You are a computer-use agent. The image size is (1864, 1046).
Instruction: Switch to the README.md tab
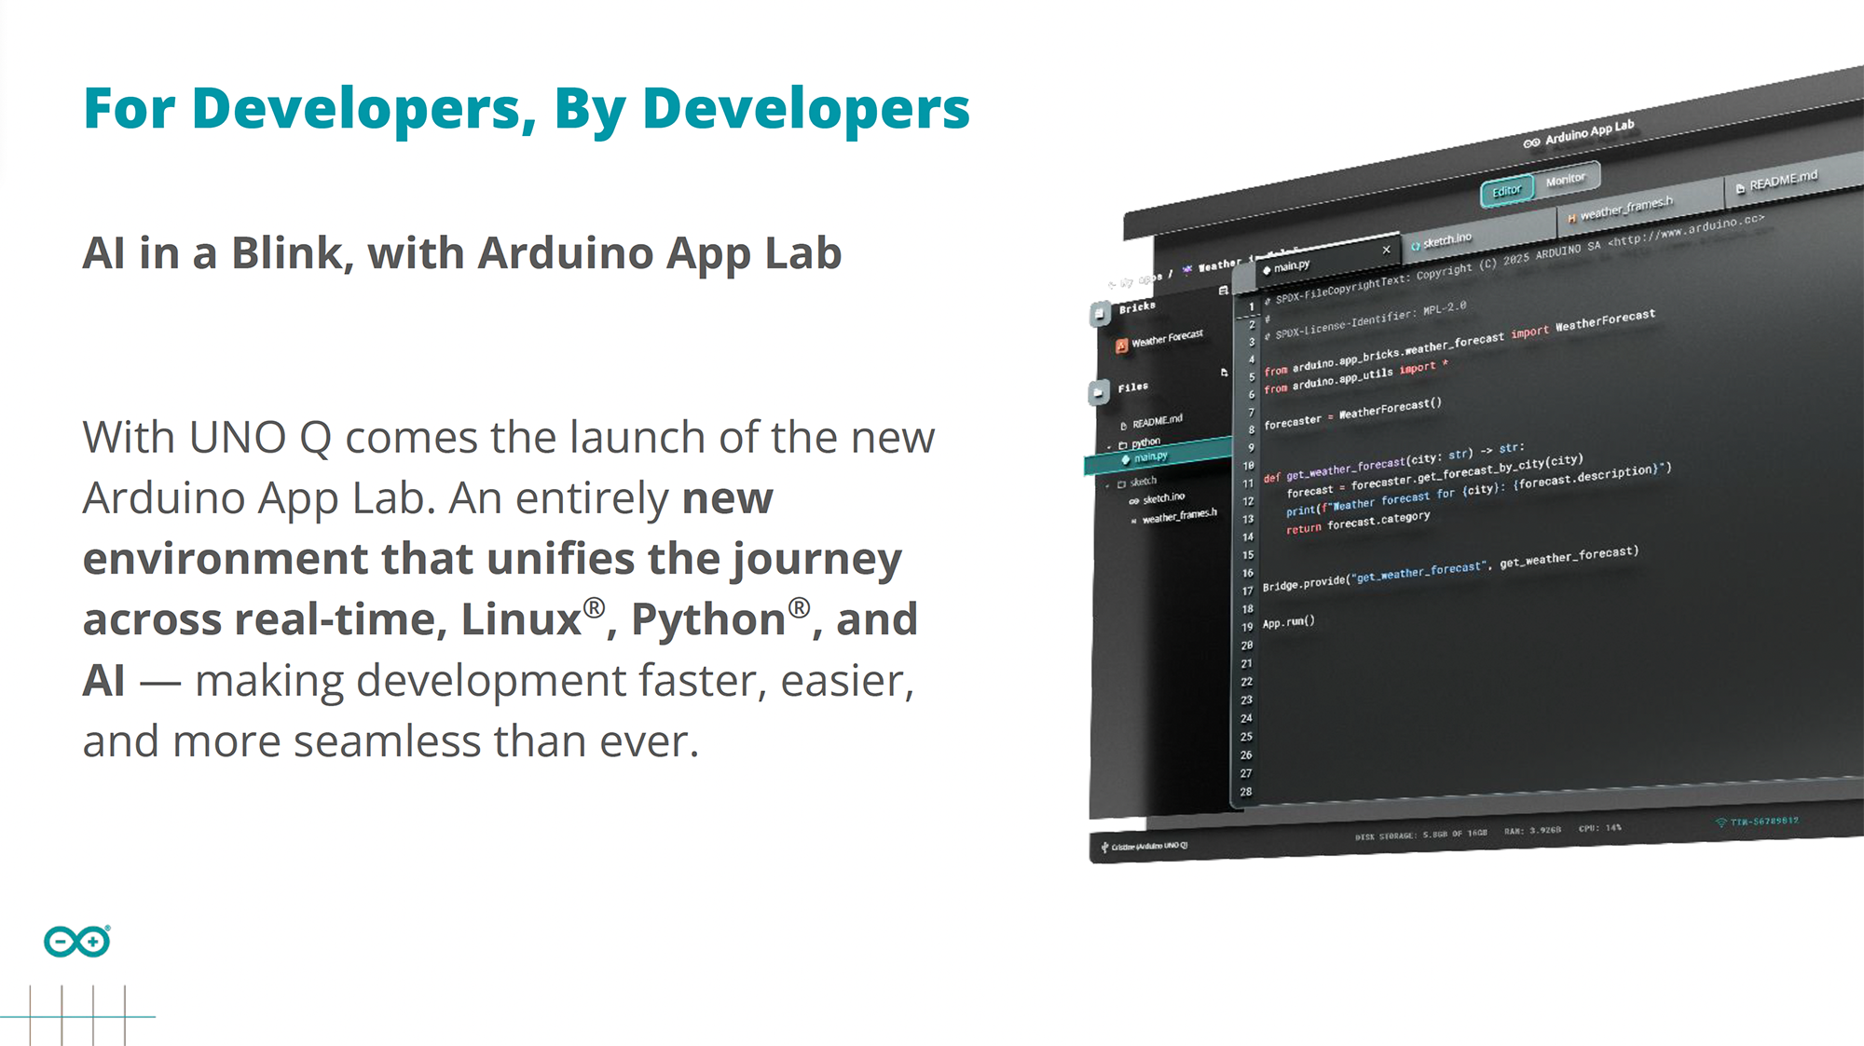(x=1782, y=180)
